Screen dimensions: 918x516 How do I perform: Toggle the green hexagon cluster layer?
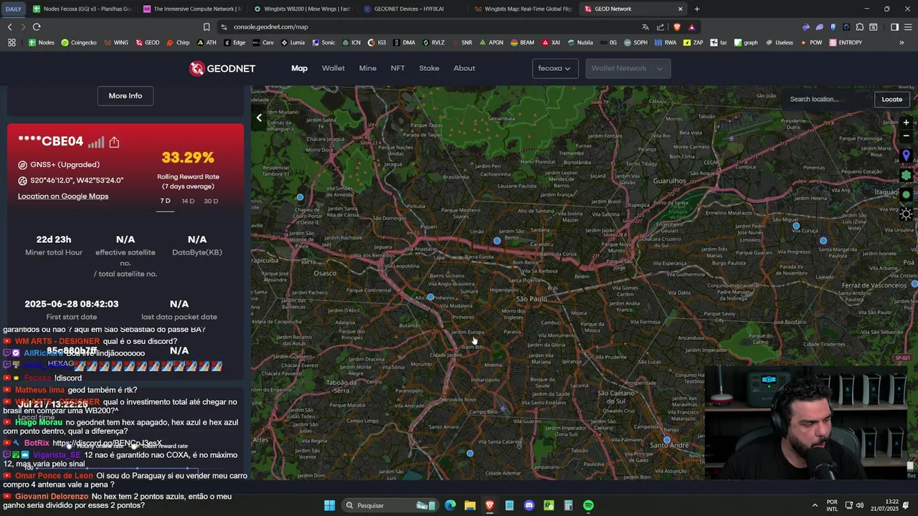click(x=906, y=175)
